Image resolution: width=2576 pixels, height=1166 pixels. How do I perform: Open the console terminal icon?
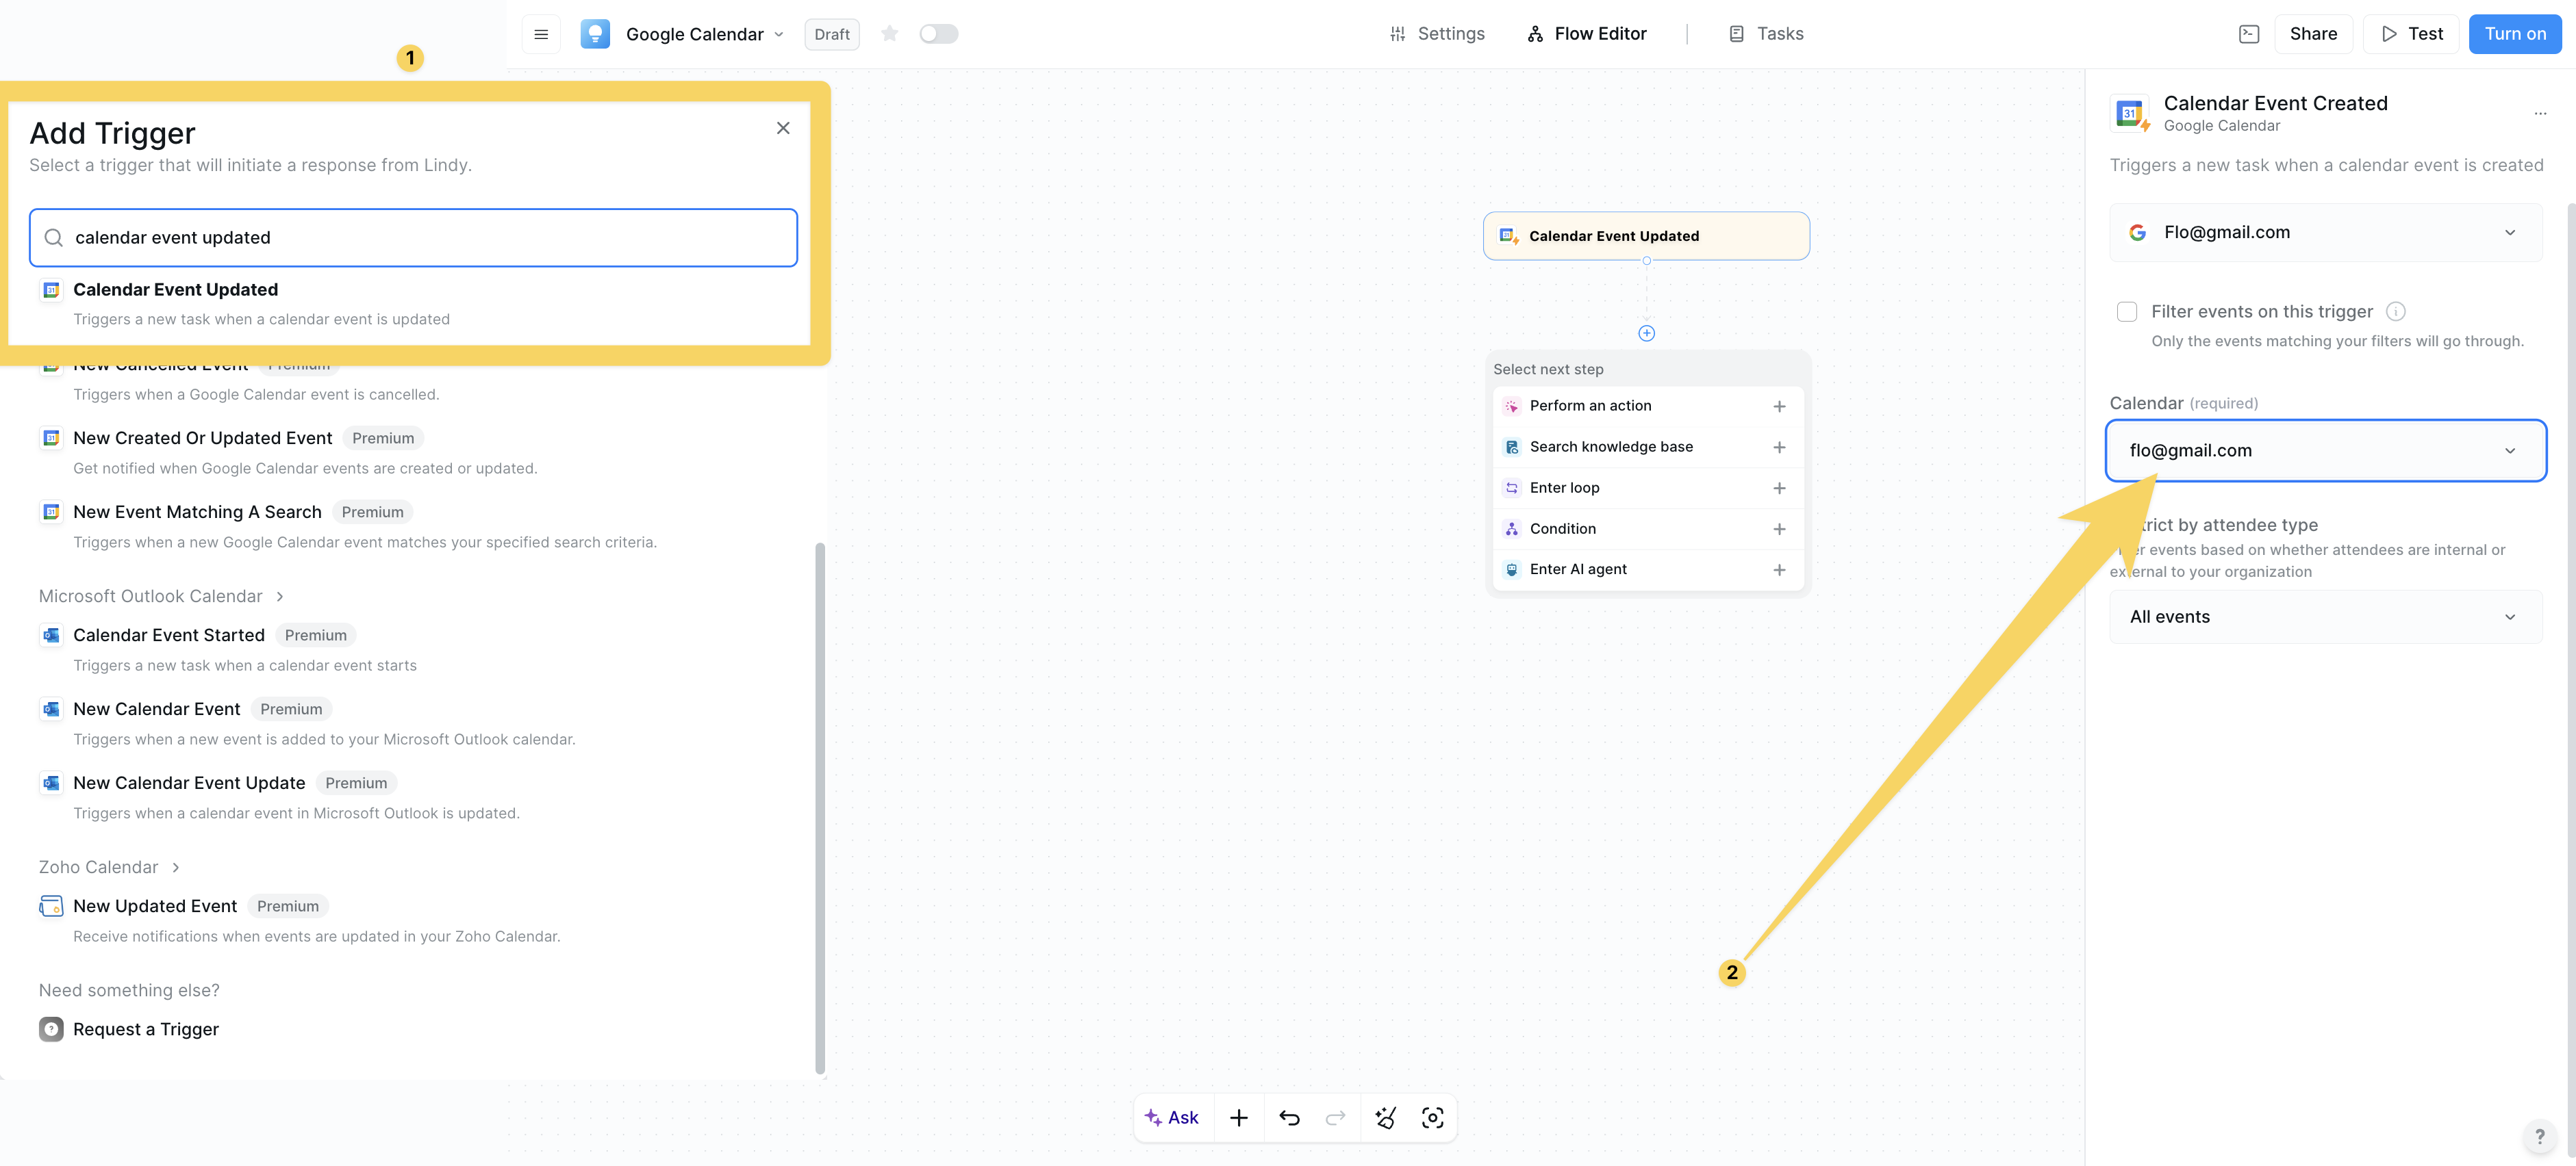coord(2248,34)
